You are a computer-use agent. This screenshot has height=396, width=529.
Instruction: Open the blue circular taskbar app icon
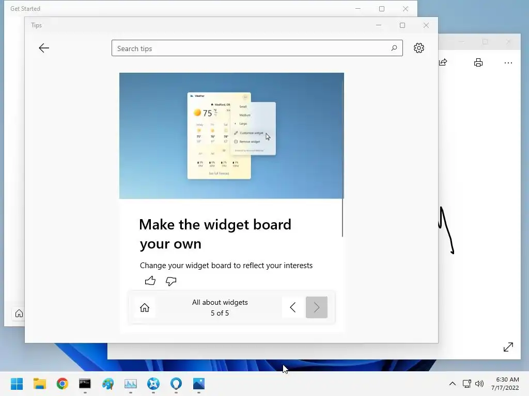pos(153,384)
